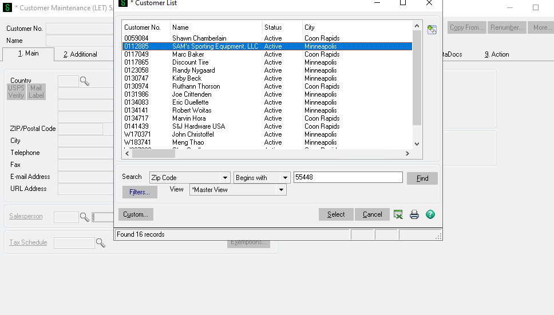The image size is (554, 315).
Task: Open the Tax Schedule lookup magnifier
Action: [x=101, y=243]
